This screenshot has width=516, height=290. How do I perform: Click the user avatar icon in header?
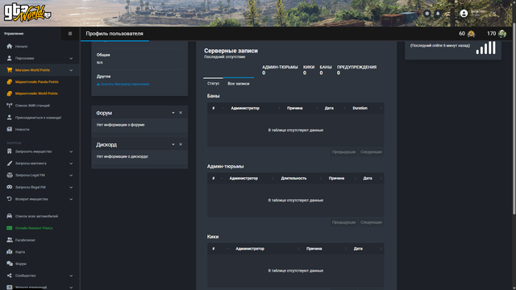[x=464, y=14]
